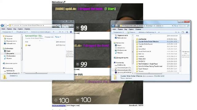Open Правка menu in csgo folder window
The height and width of the screenshot is (110, 197).
(x=9, y=29)
